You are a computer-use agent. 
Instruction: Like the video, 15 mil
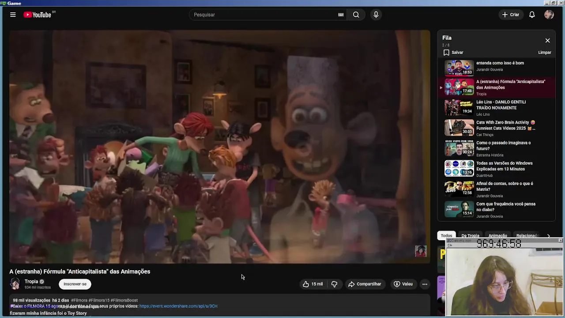pos(313,284)
